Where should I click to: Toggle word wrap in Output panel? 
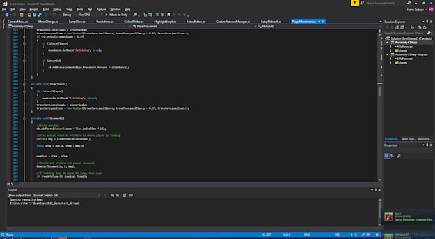131,196
